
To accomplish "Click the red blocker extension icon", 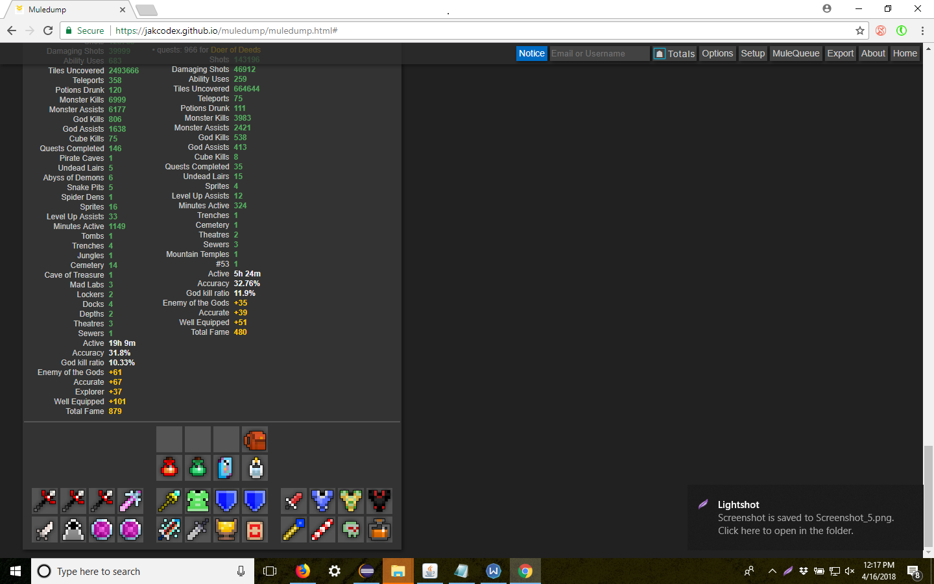I will [881, 30].
